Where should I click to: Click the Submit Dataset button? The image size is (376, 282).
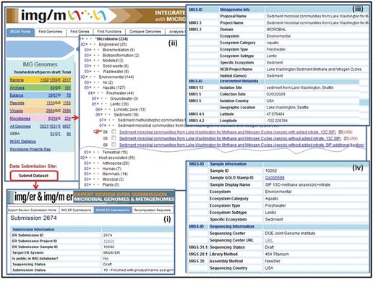pos(34,176)
